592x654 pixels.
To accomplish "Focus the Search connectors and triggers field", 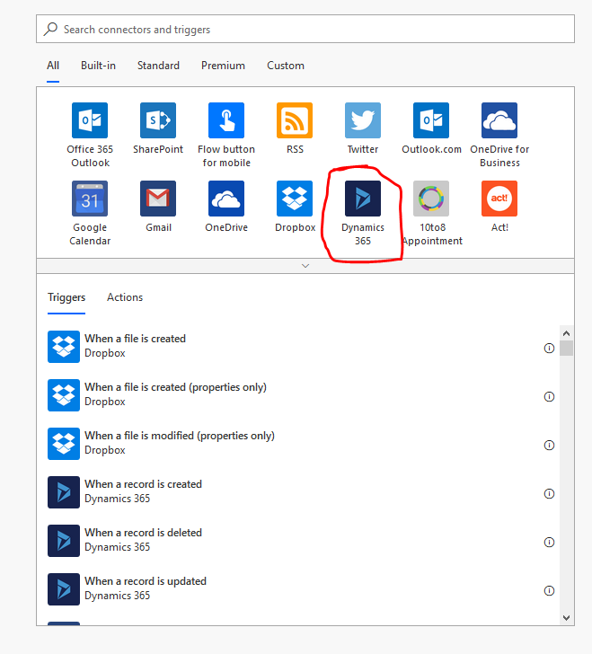I will point(305,29).
